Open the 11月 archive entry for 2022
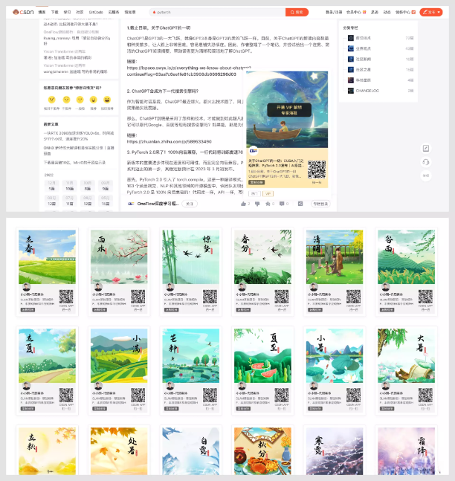 [70, 186]
